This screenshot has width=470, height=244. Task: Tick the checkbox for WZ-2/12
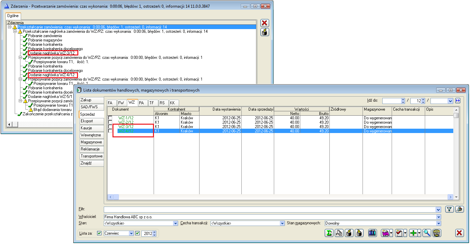click(110, 122)
